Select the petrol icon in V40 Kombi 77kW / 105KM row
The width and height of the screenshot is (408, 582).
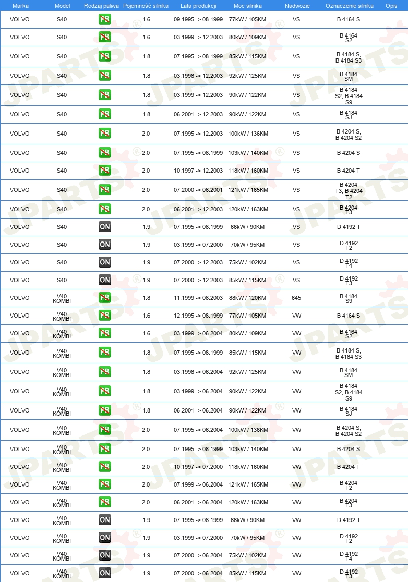[105, 316]
